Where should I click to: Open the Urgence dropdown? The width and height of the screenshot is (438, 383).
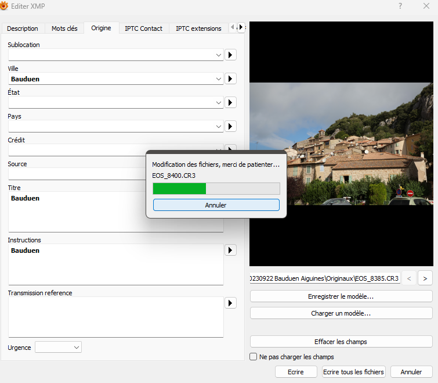[x=58, y=347]
